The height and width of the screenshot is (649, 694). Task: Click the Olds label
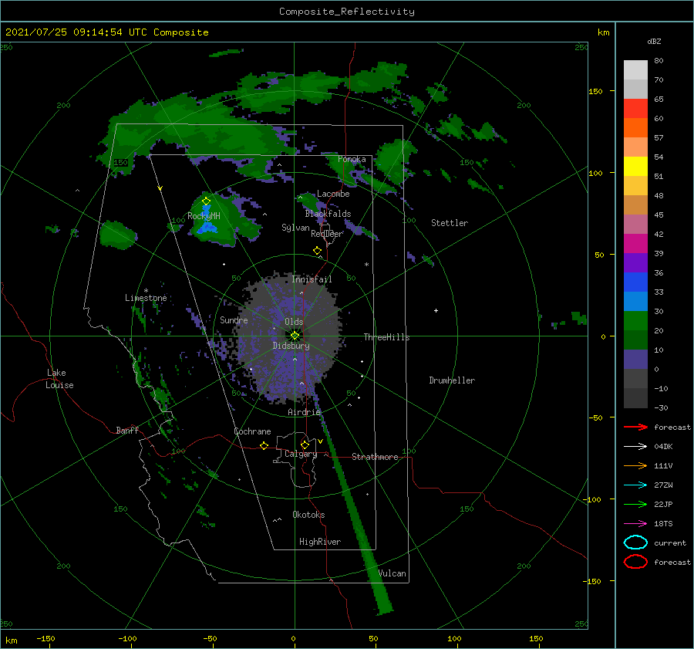294,322
